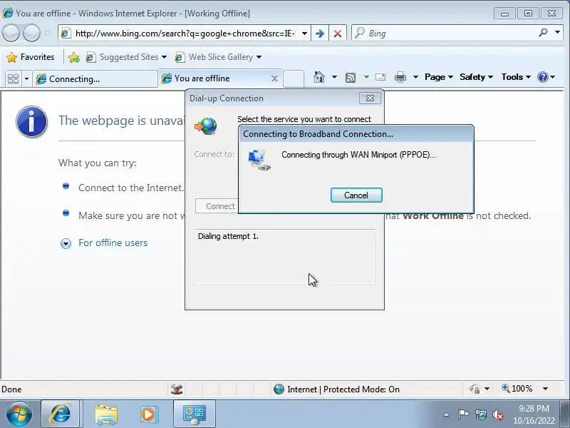Cancel the Broadband Connection attempt
The width and height of the screenshot is (570, 428).
356,195
